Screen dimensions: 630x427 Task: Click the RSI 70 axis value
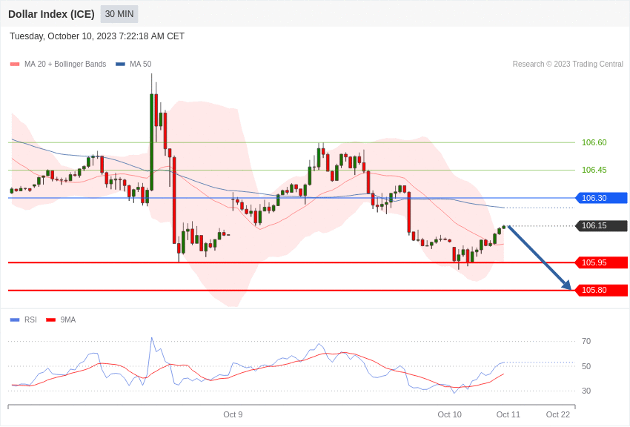pos(586,341)
